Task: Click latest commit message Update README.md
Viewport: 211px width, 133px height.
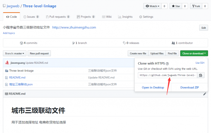Action: click(x=37, y=63)
